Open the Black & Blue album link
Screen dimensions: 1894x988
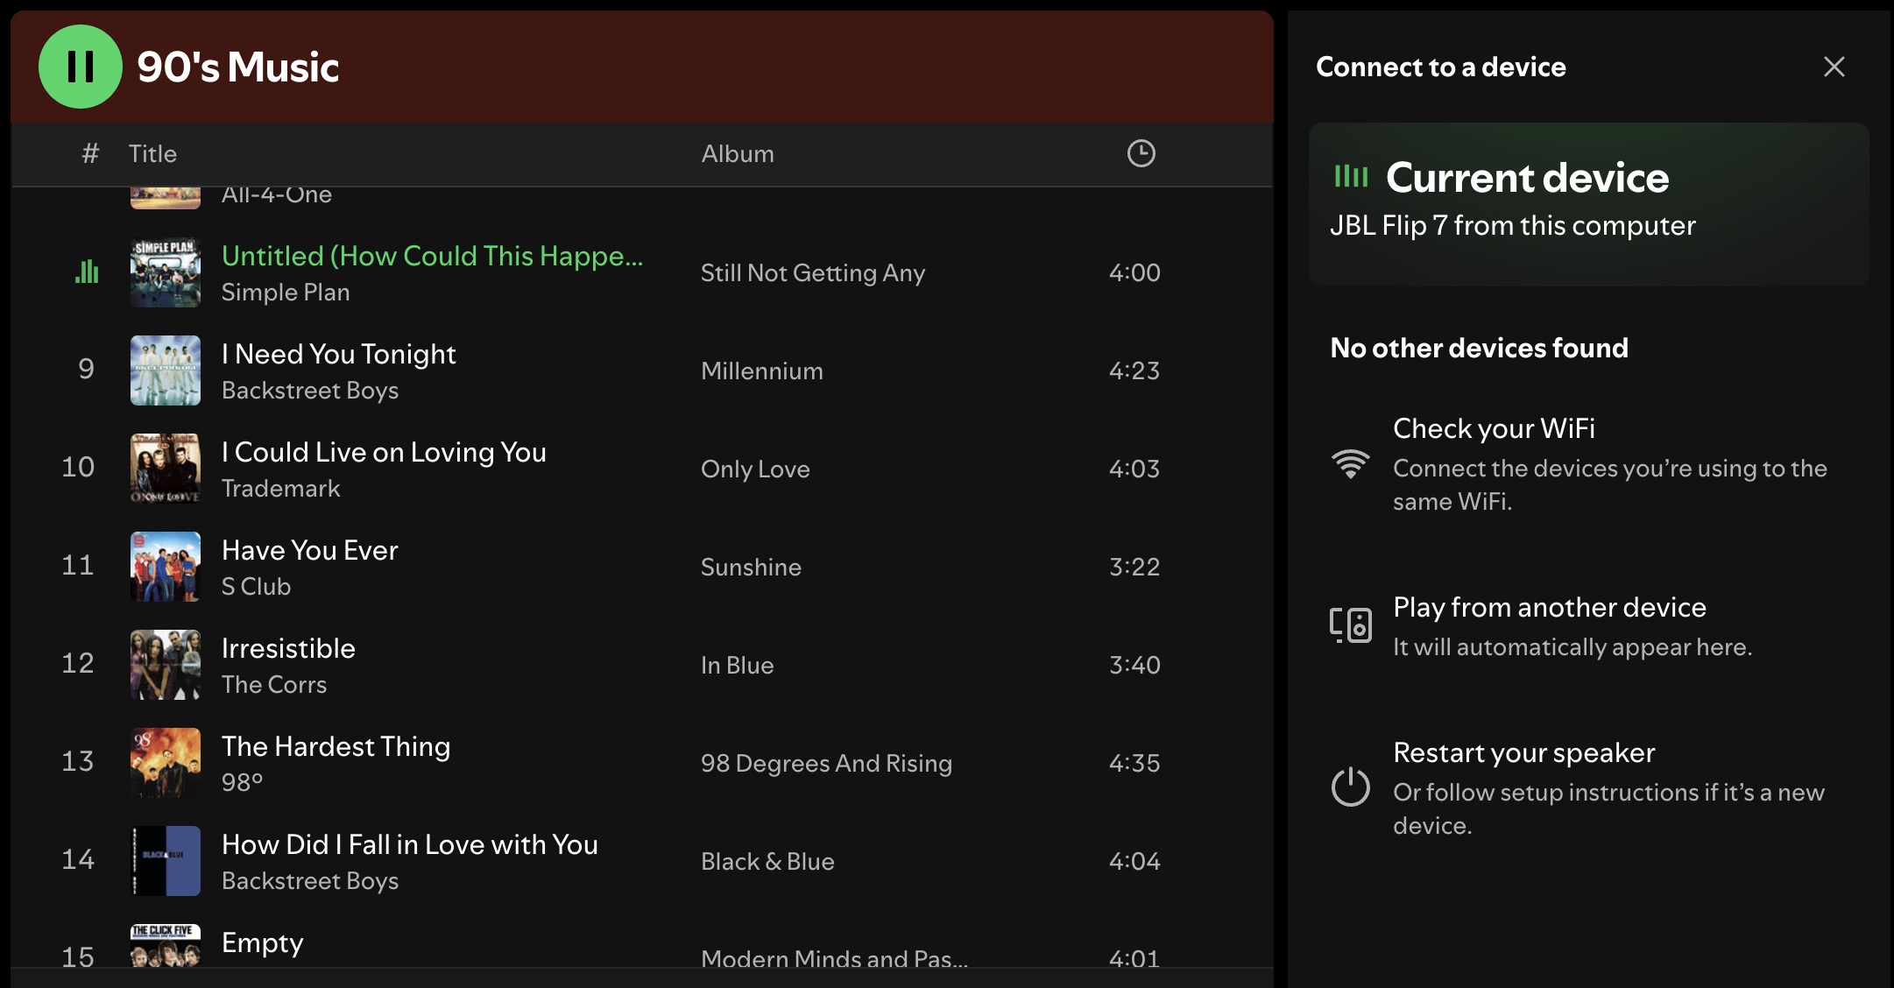click(x=767, y=862)
